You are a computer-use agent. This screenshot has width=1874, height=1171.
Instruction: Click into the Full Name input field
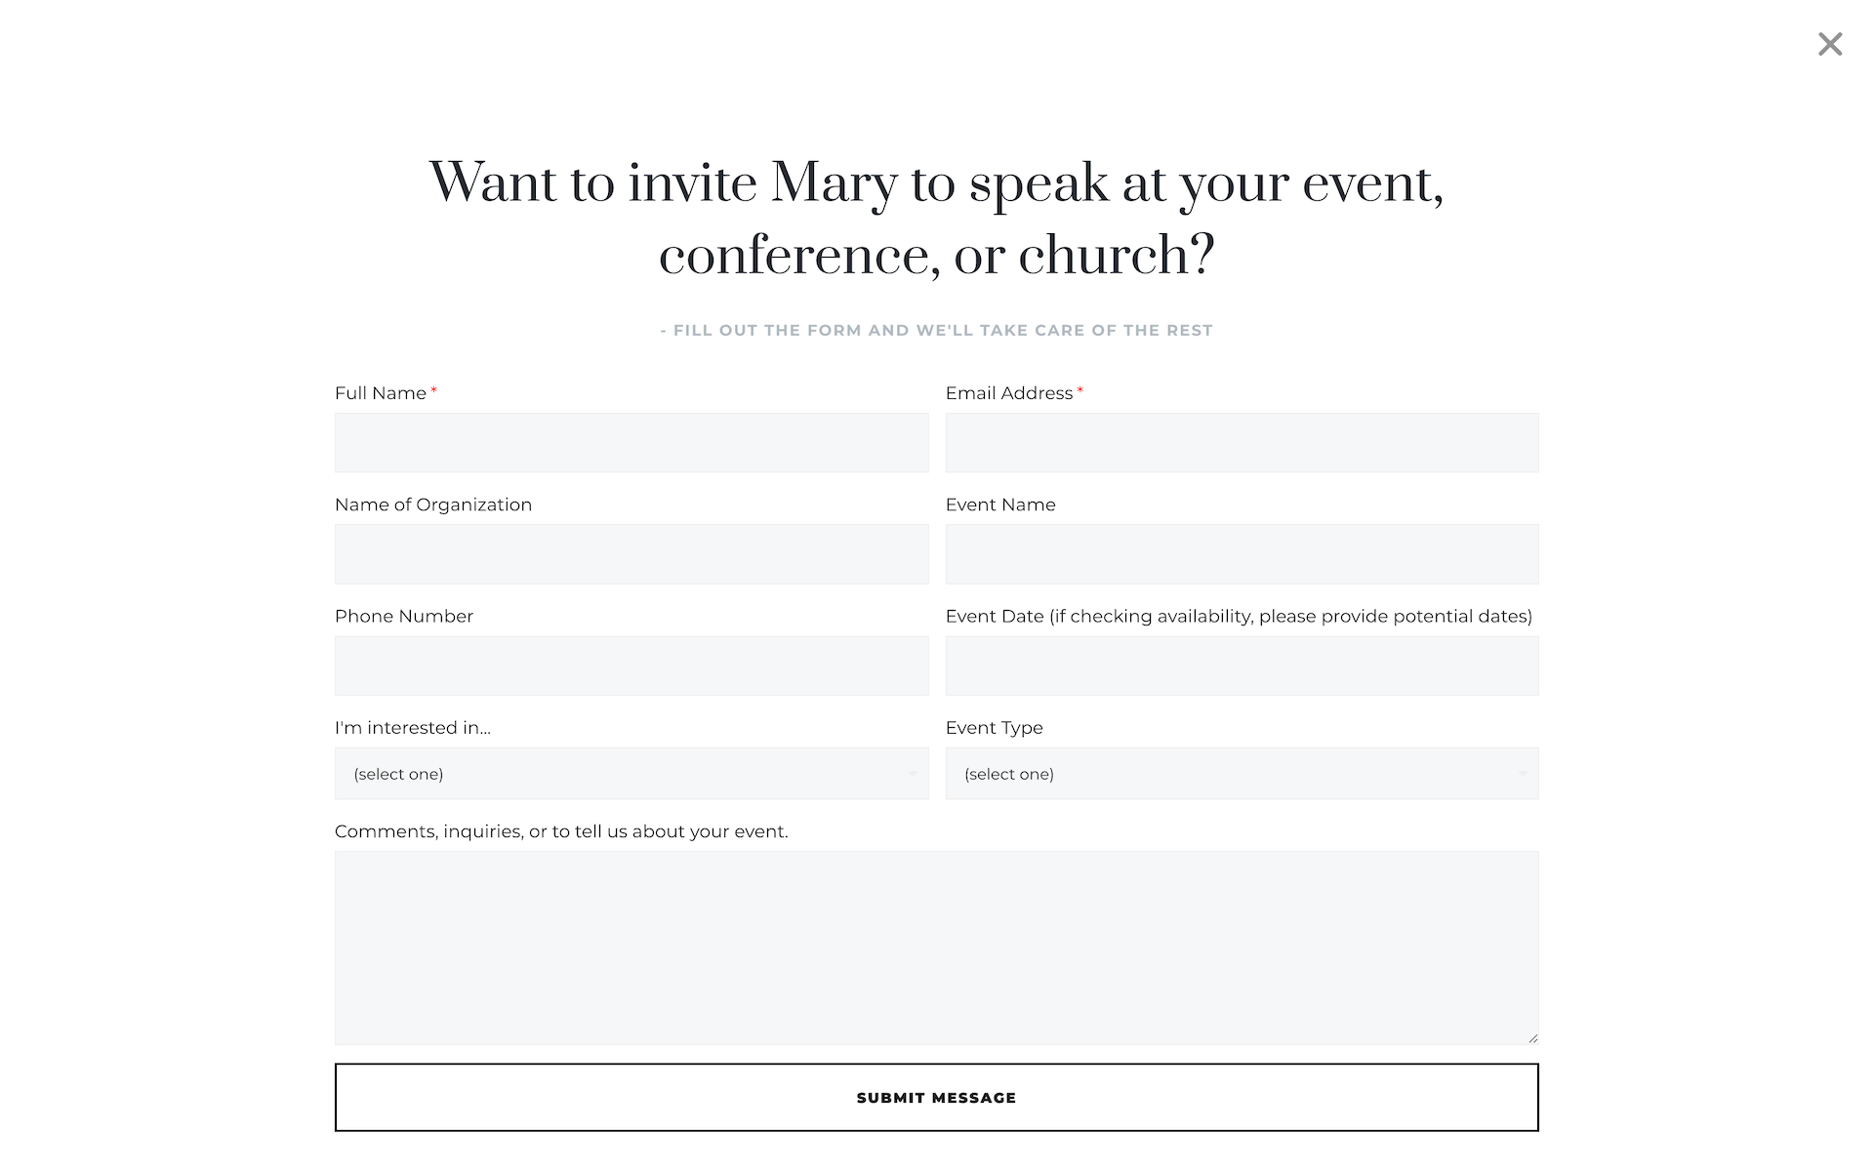coord(631,443)
